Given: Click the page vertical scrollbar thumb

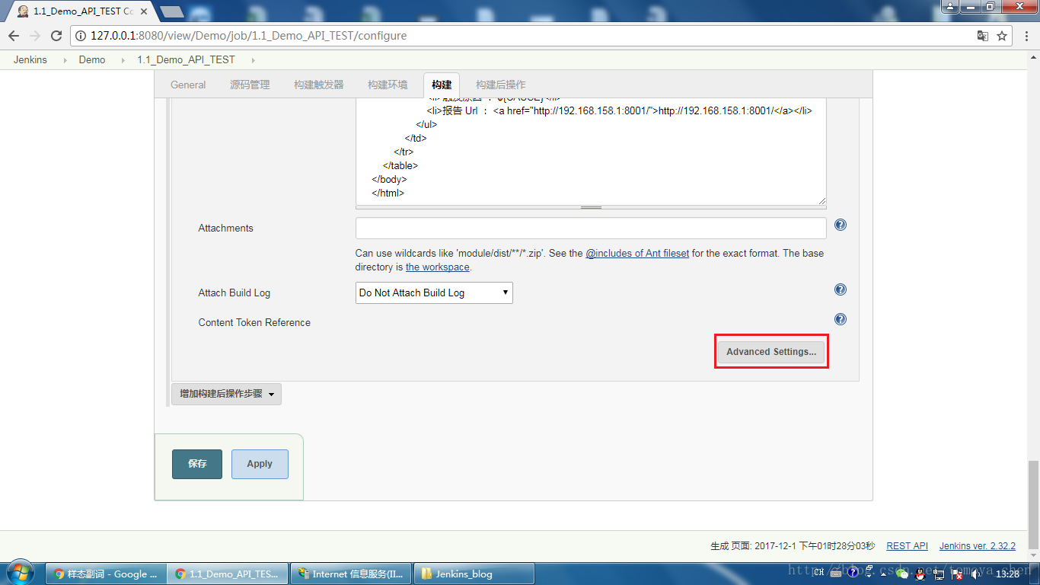Looking at the screenshot, I should (x=1033, y=504).
